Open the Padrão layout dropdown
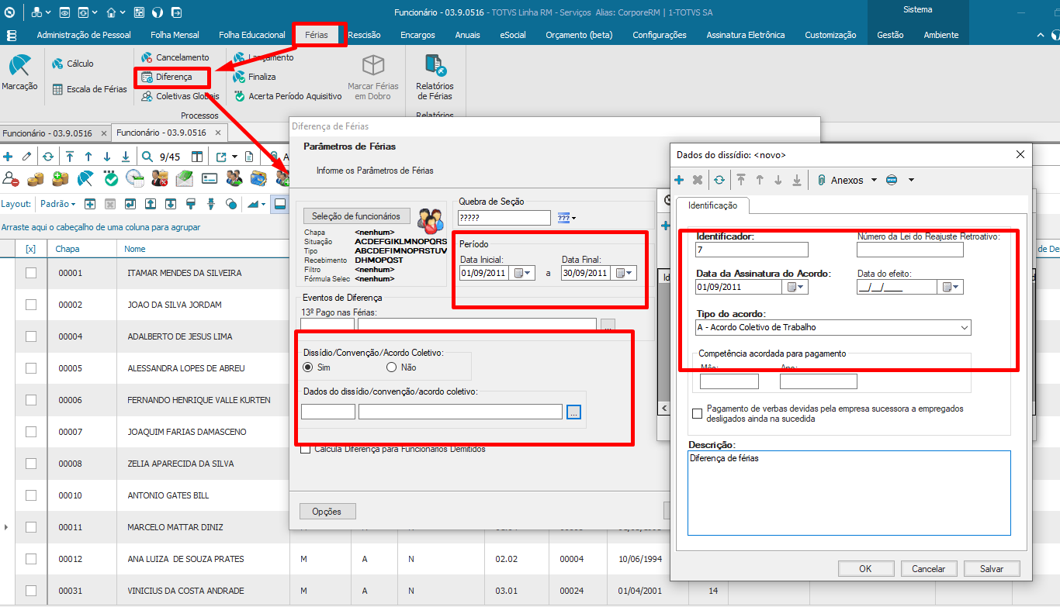Screen dimensions: 1060x607 coord(57,204)
